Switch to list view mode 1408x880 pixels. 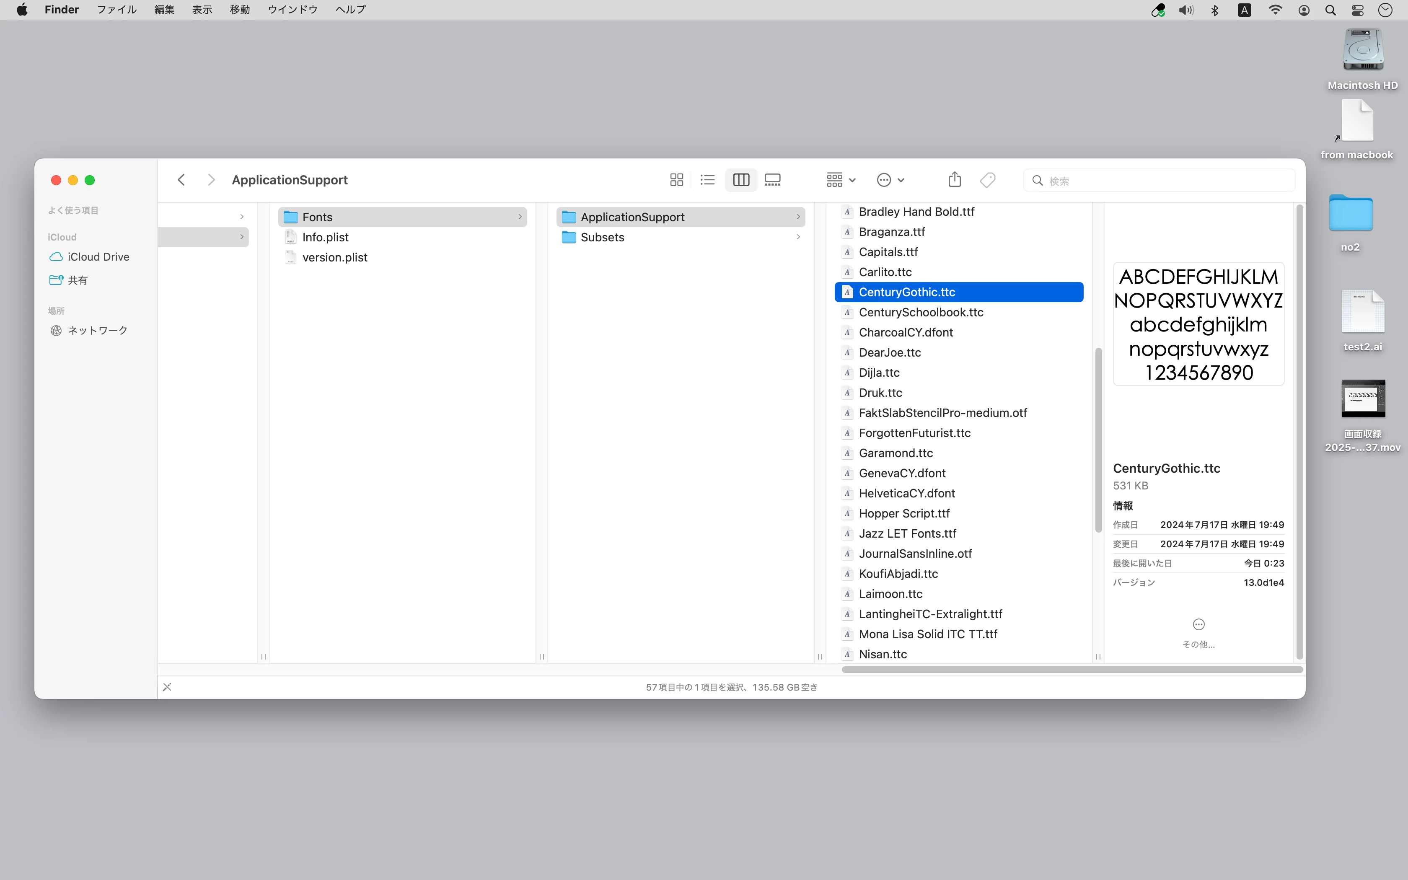point(707,180)
